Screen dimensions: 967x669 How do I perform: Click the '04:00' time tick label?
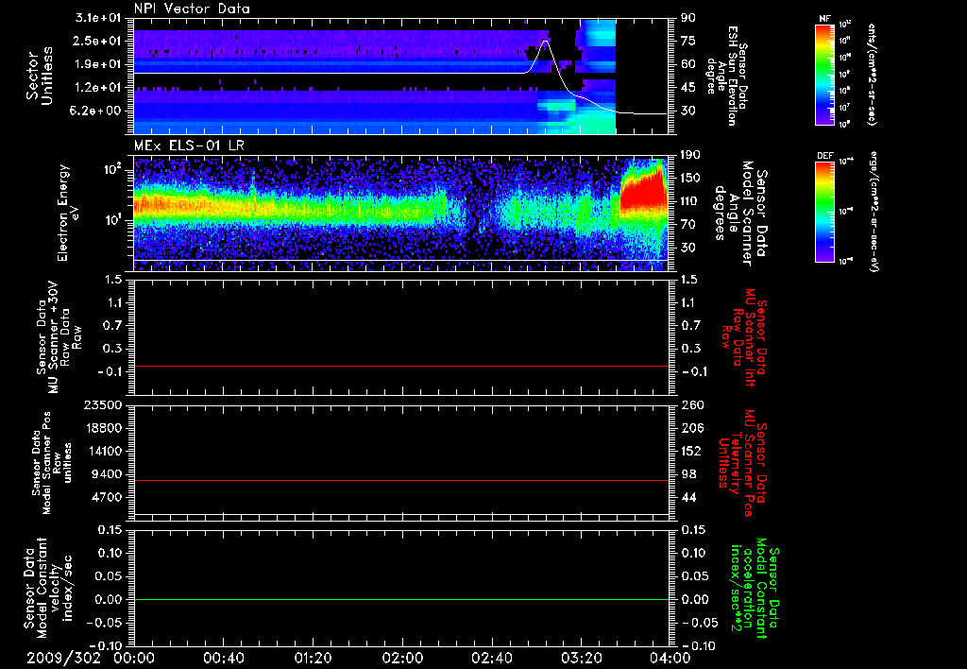coord(670,658)
